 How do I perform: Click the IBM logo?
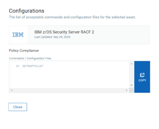18,35
